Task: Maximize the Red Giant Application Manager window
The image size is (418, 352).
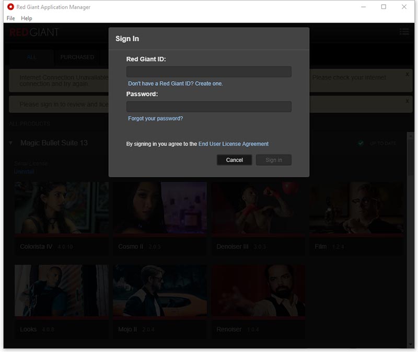Action: click(384, 7)
